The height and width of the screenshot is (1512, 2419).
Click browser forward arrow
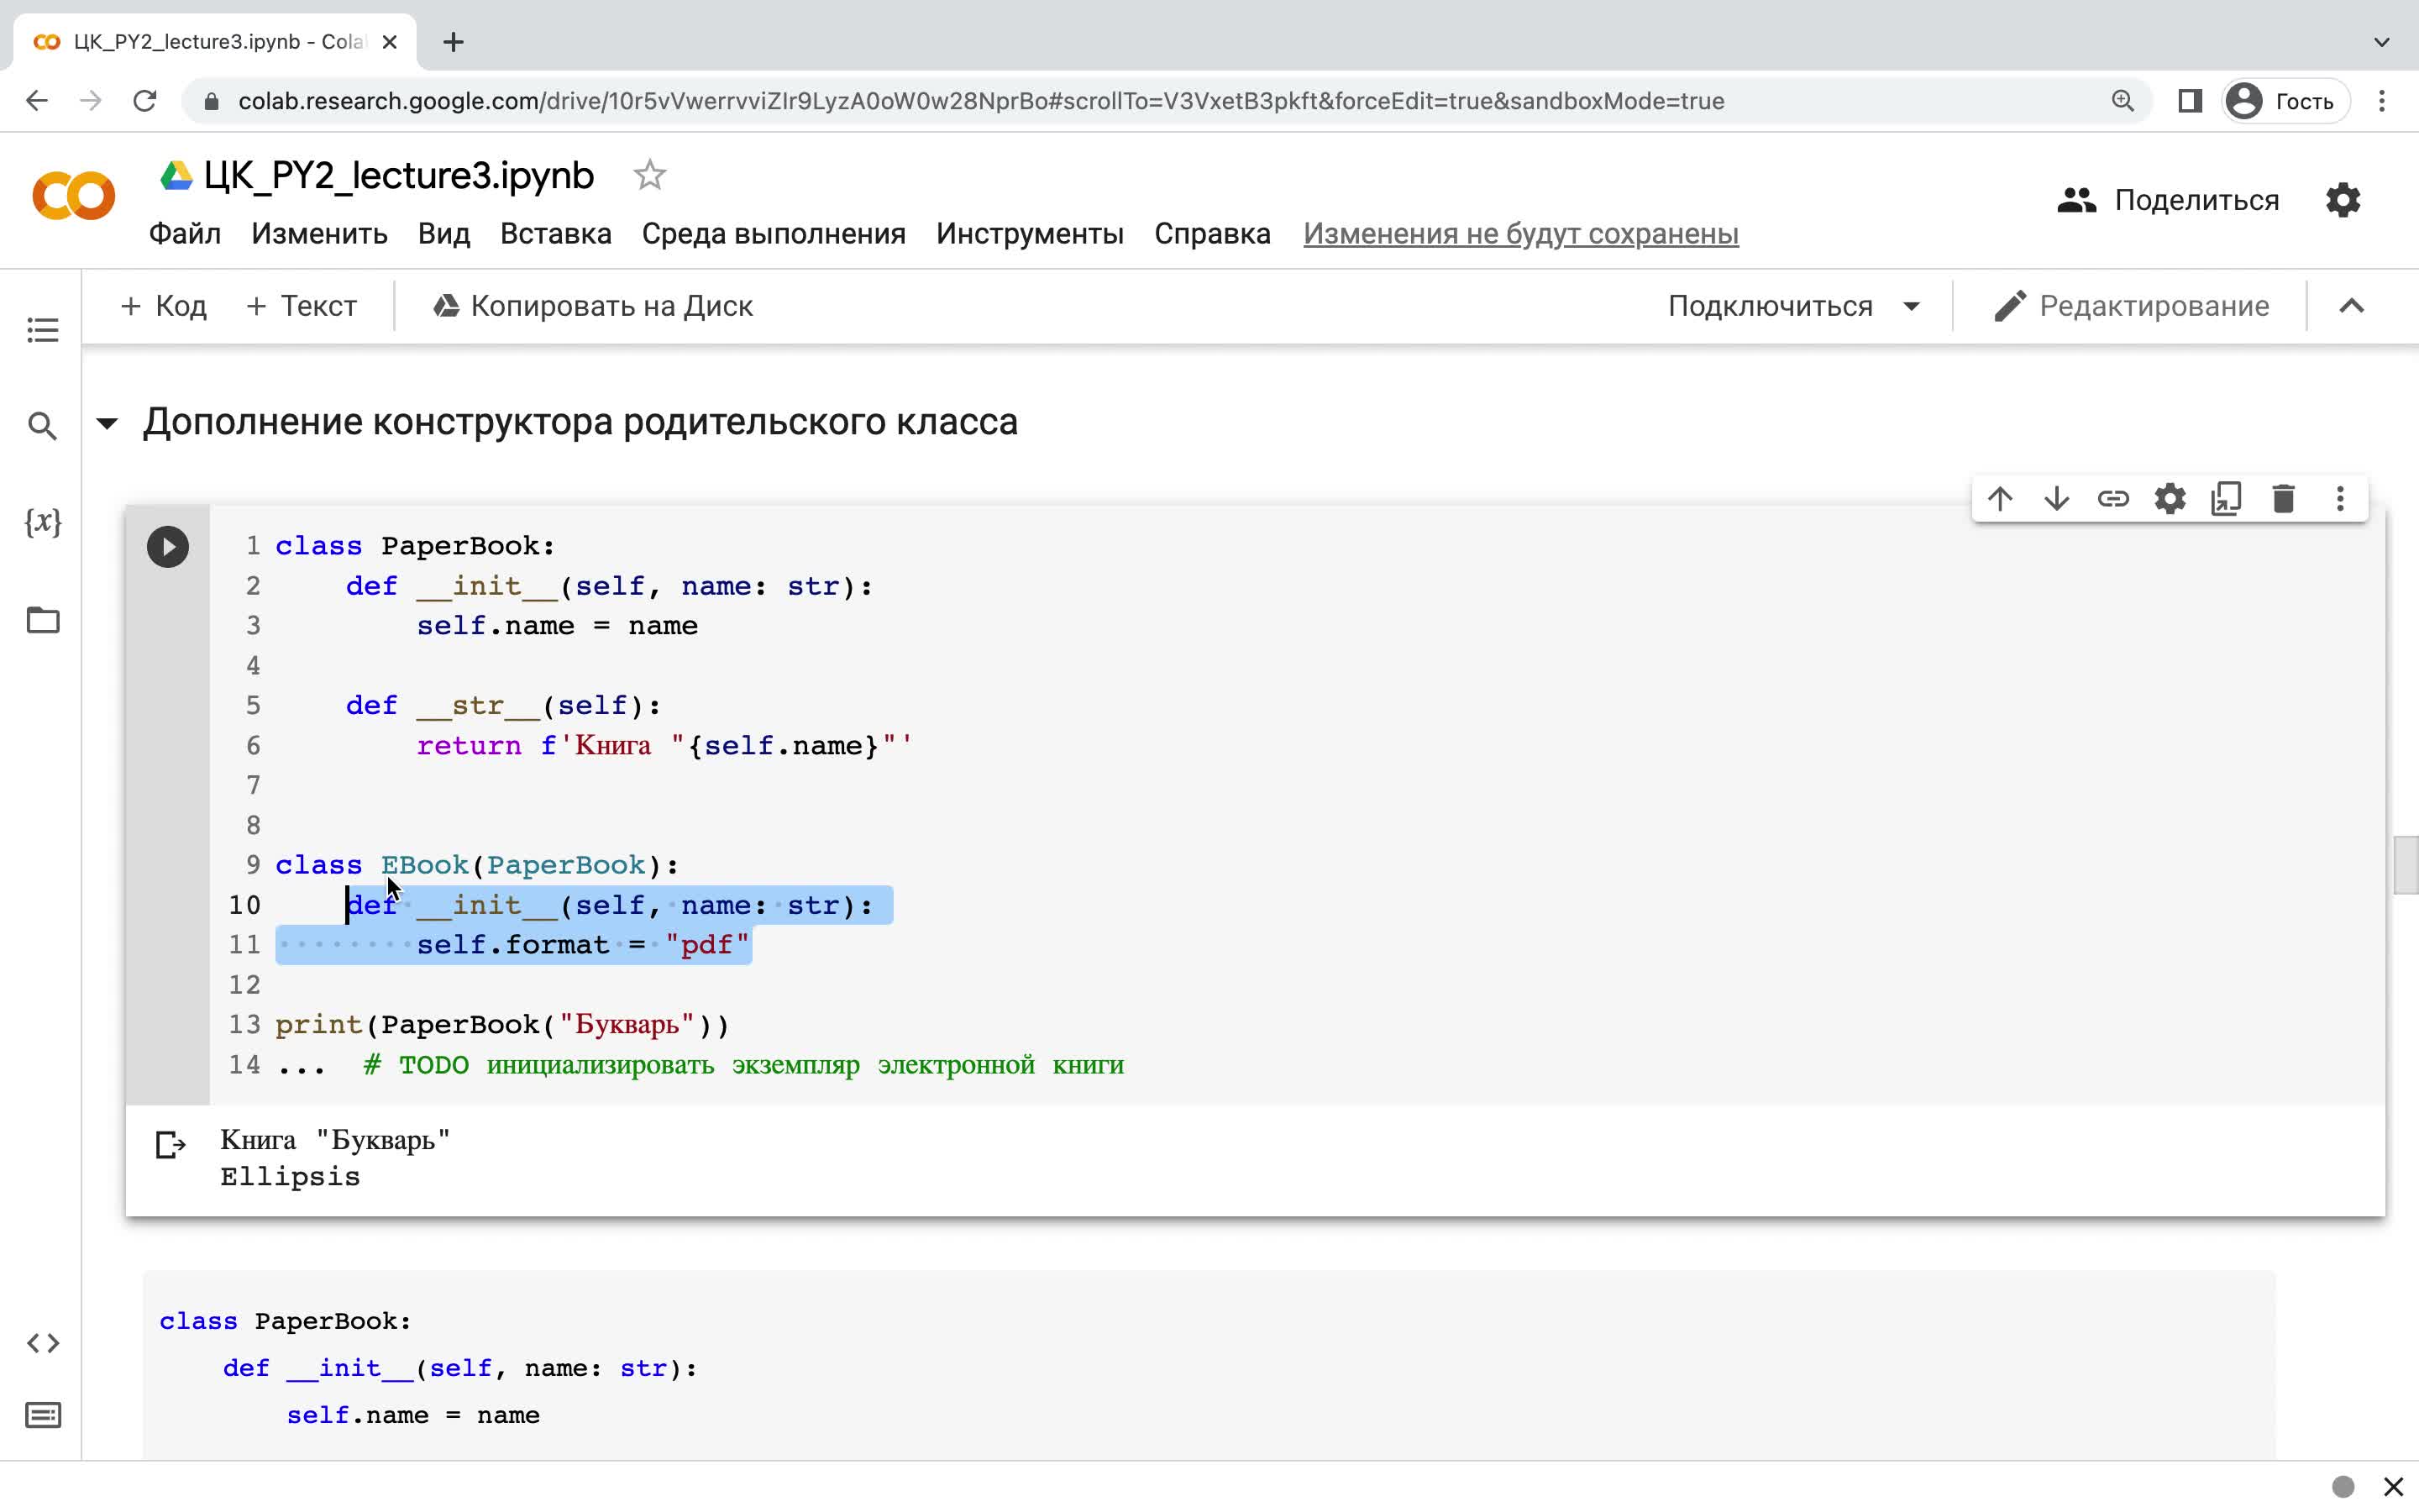[x=91, y=101]
